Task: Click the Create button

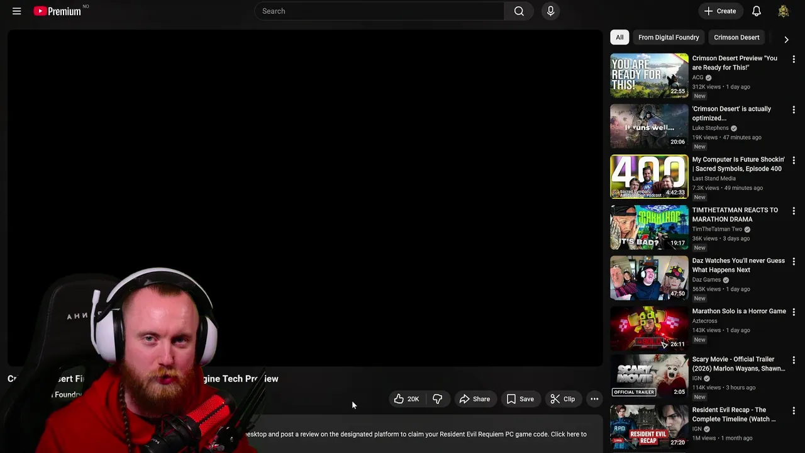Action: click(720, 11)
